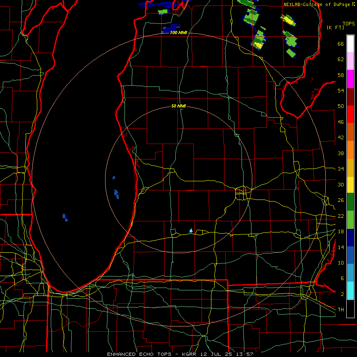Viewport: 357px width, 357px height.
Task: Click the bright yellow legend swatch
Action: 350,185
